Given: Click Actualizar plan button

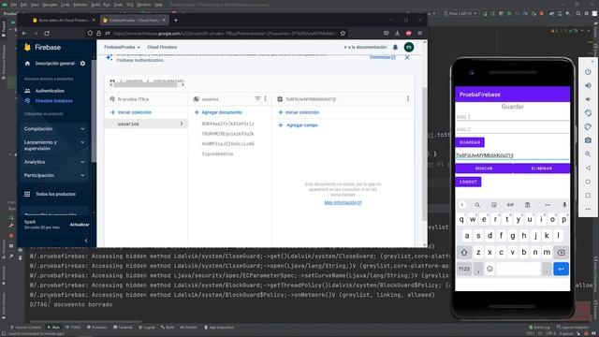Looking at the screenshot, I should point(80,225).
